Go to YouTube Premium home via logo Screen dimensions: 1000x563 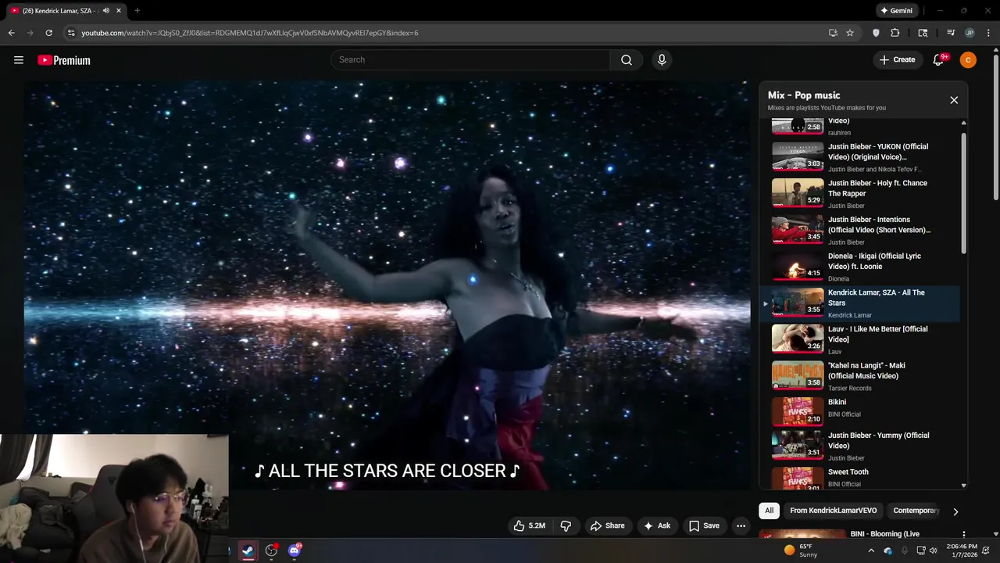pos(64,60)
